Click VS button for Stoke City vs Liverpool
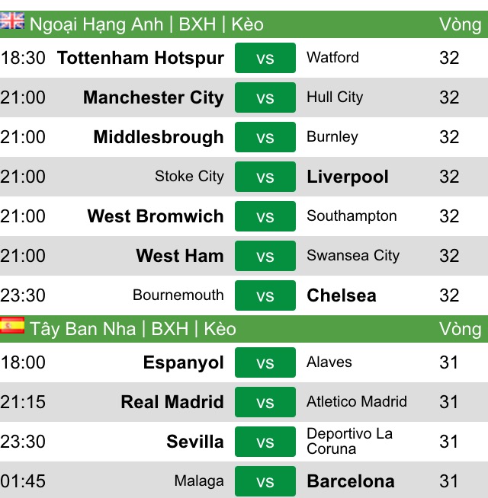488x498 pixels. [265, 177]
